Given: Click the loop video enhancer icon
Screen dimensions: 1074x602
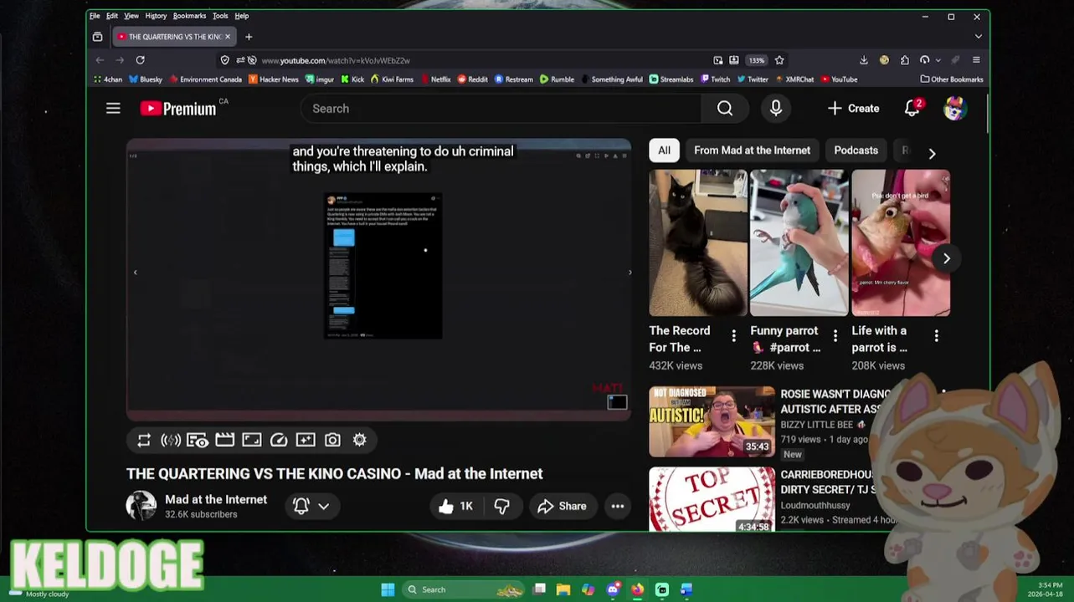Looking at the screenshot, I should pyautogui.click(x=144, y=440).
